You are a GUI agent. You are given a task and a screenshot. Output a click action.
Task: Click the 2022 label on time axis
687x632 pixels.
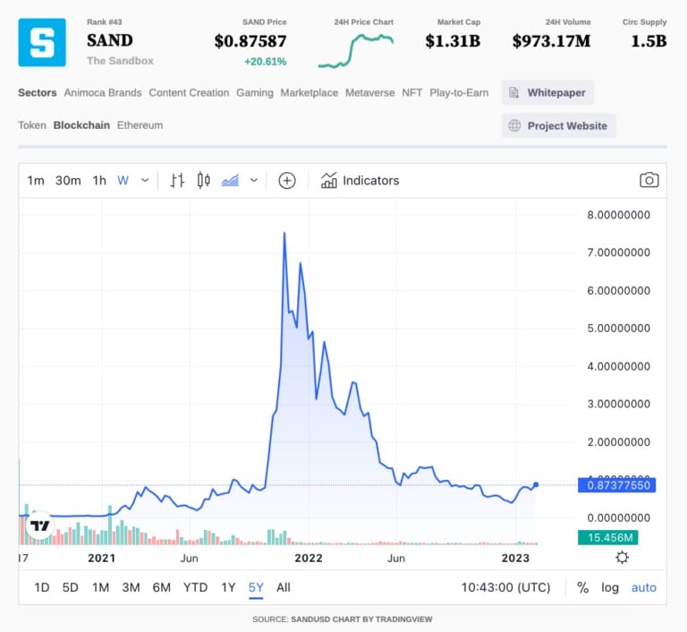(x=309, y=558)
